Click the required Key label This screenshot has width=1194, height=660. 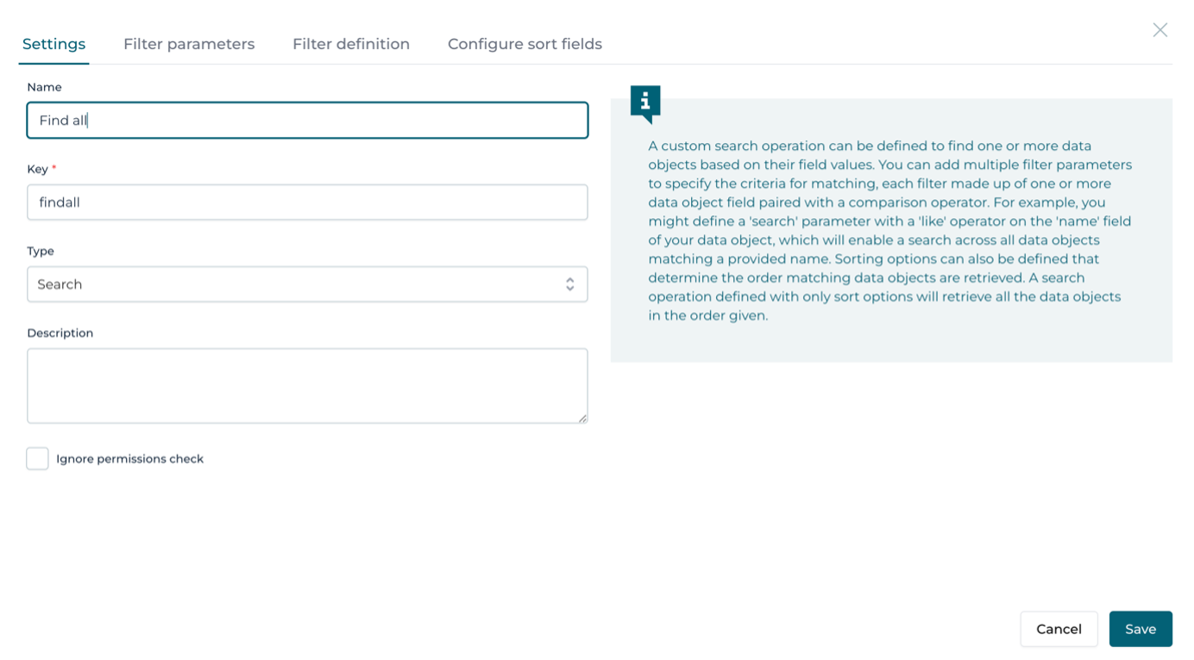[x=38, y=169]
